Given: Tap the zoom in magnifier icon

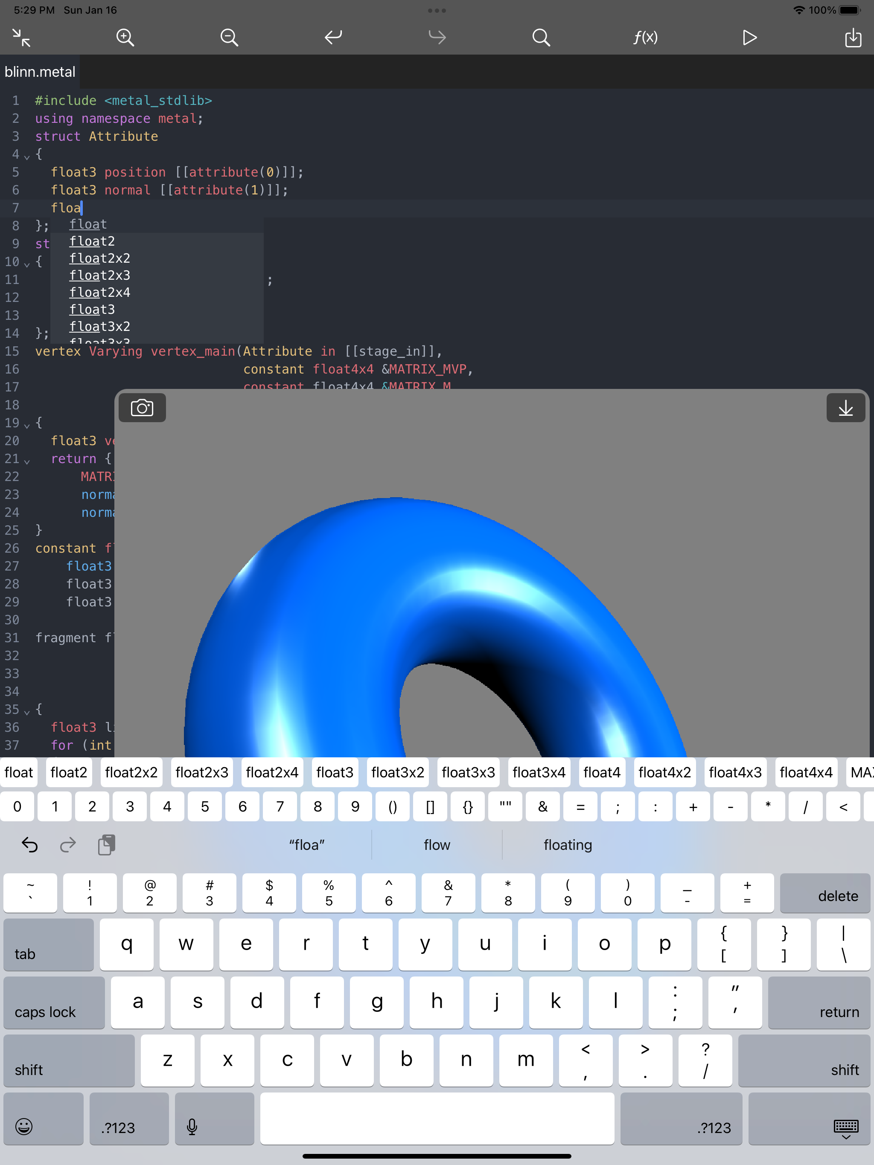Looking at the screenshot, I should click(x=125, y=38).
